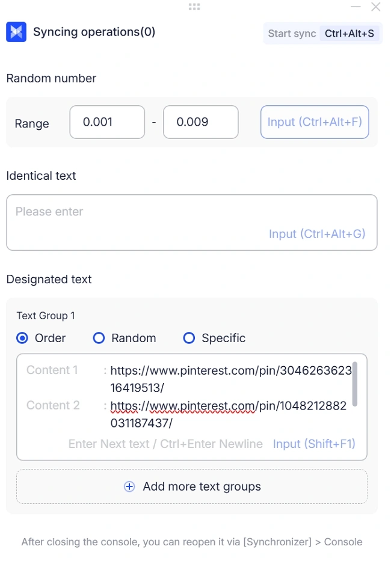
Task: Click the range minimum field 0.001
Action: [107, 122]
